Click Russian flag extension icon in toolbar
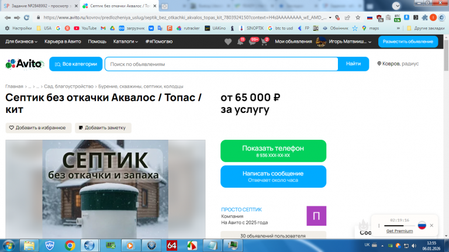 tap(369, 18)
